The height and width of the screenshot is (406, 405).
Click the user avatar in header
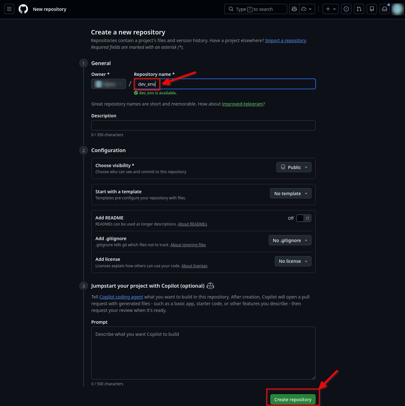398,9
